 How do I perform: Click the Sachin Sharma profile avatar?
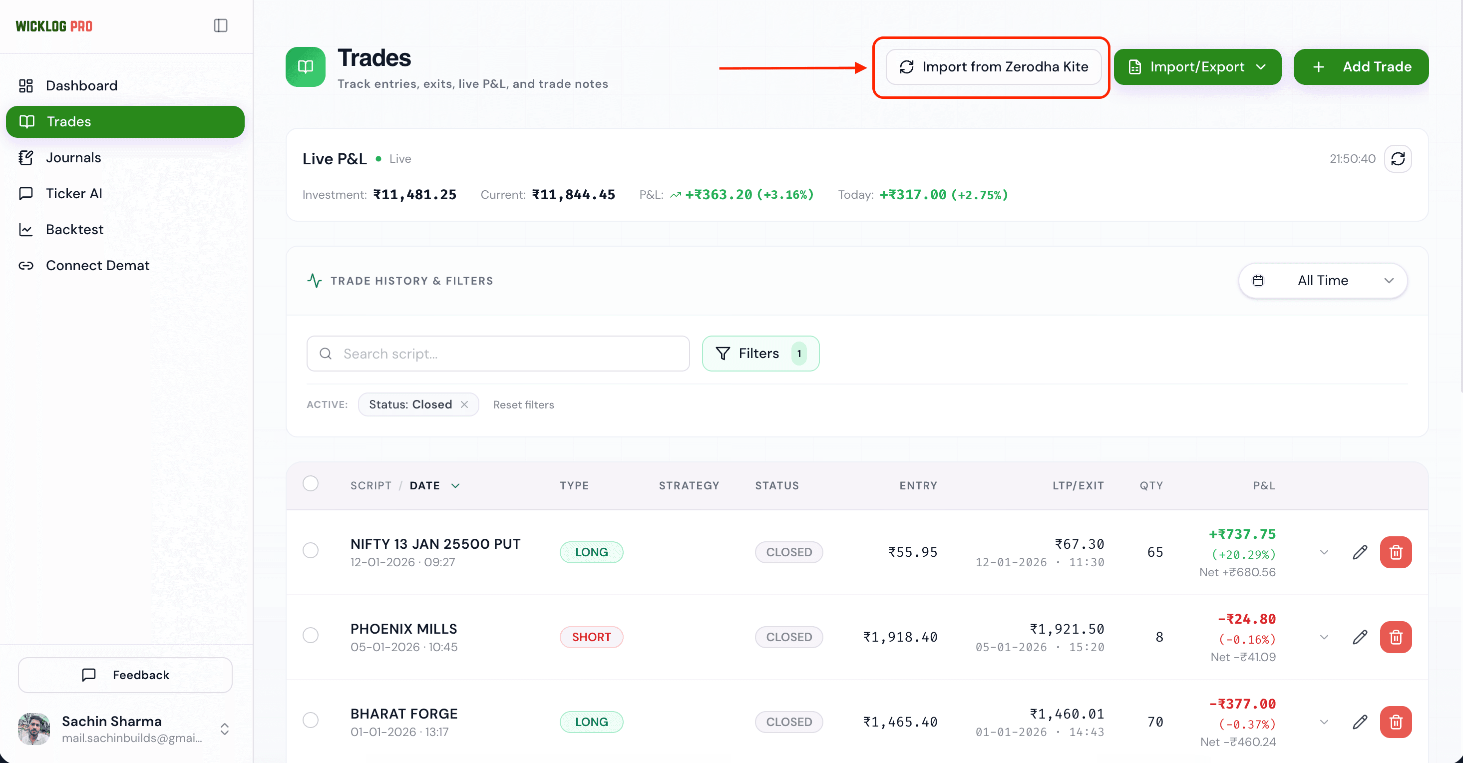(x=33, y=729)
